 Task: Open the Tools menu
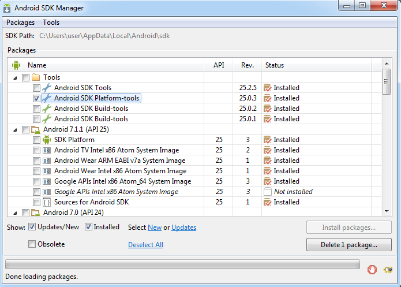pyautogui.click(x=51, y=23)
